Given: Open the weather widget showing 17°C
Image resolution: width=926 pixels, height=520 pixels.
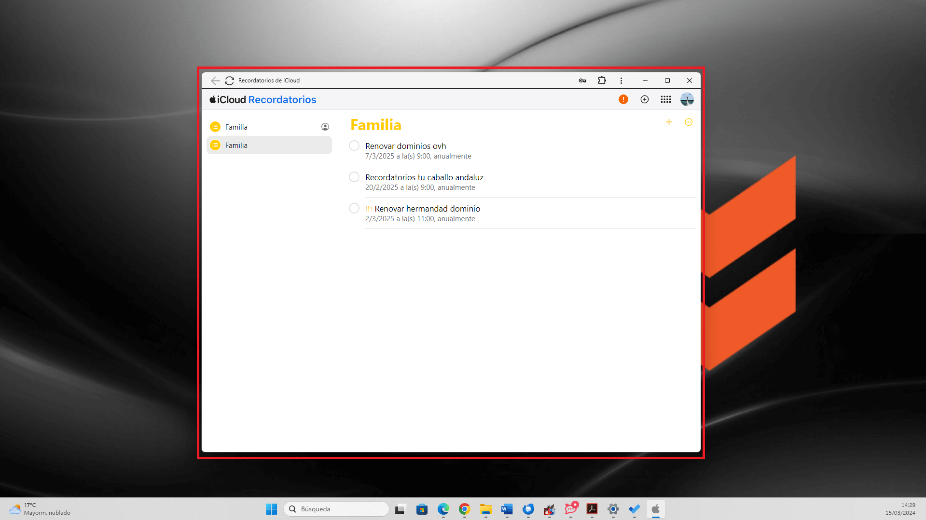Looking at the screenshot, I should coord(40,509).
